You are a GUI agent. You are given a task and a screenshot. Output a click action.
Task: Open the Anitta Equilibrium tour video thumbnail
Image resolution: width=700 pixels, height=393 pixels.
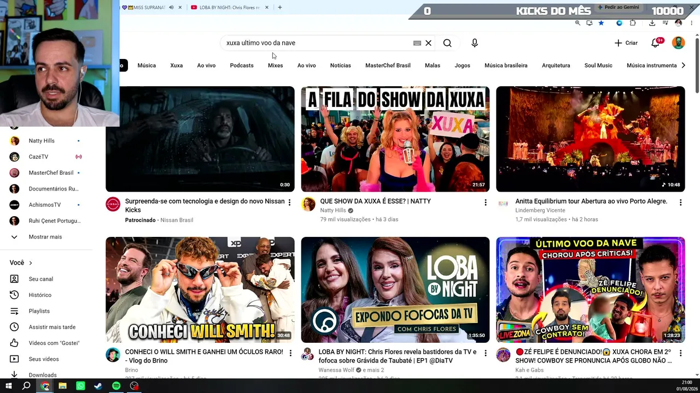pyautogui.click(x=591, y=139)
